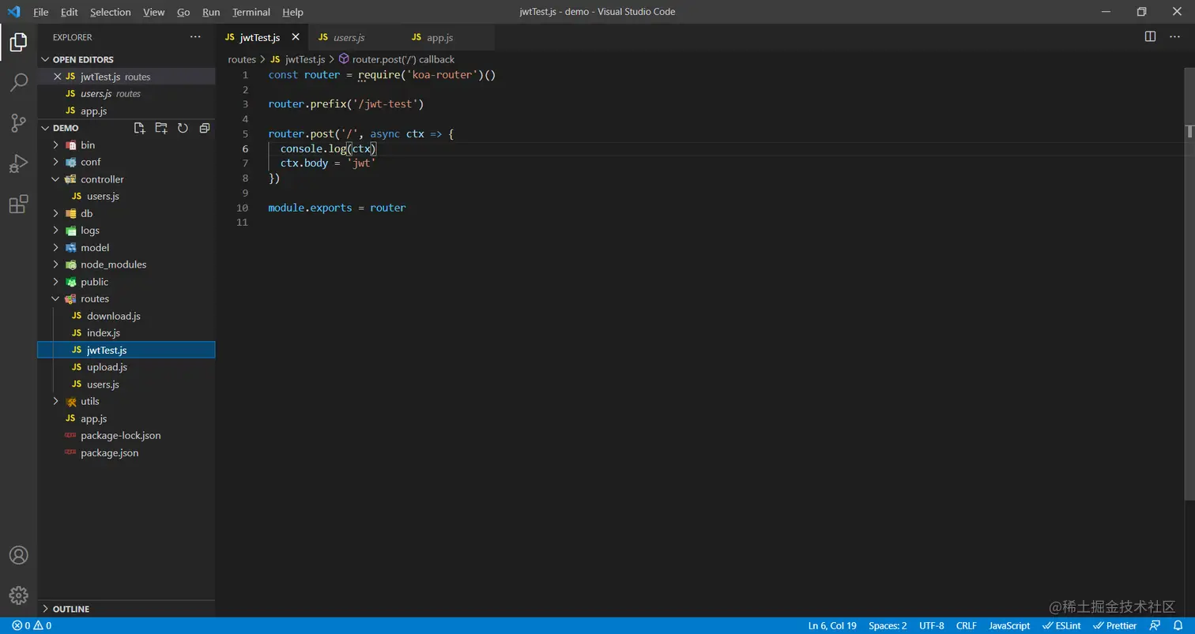Viewport: 1195px width, 634px height.
Task: Select app.js in Open Editors list
Action: 126,111
